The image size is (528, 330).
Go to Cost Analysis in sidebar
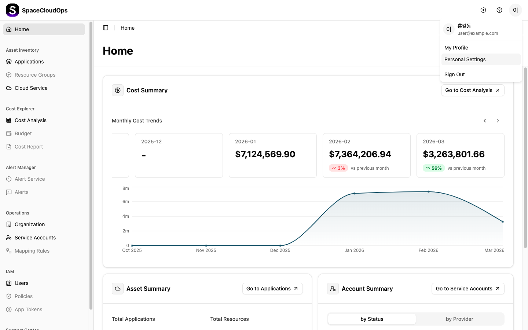pos(30,120)
